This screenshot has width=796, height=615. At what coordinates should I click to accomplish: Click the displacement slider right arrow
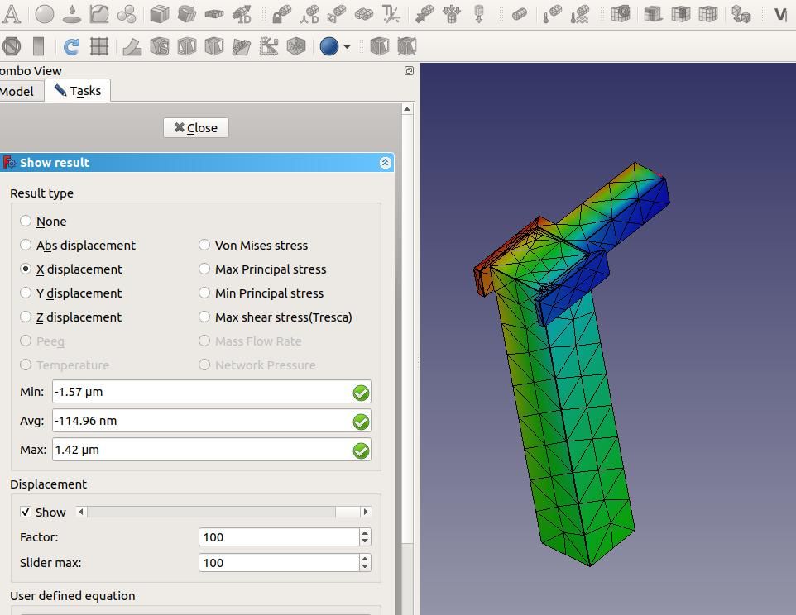366,512
